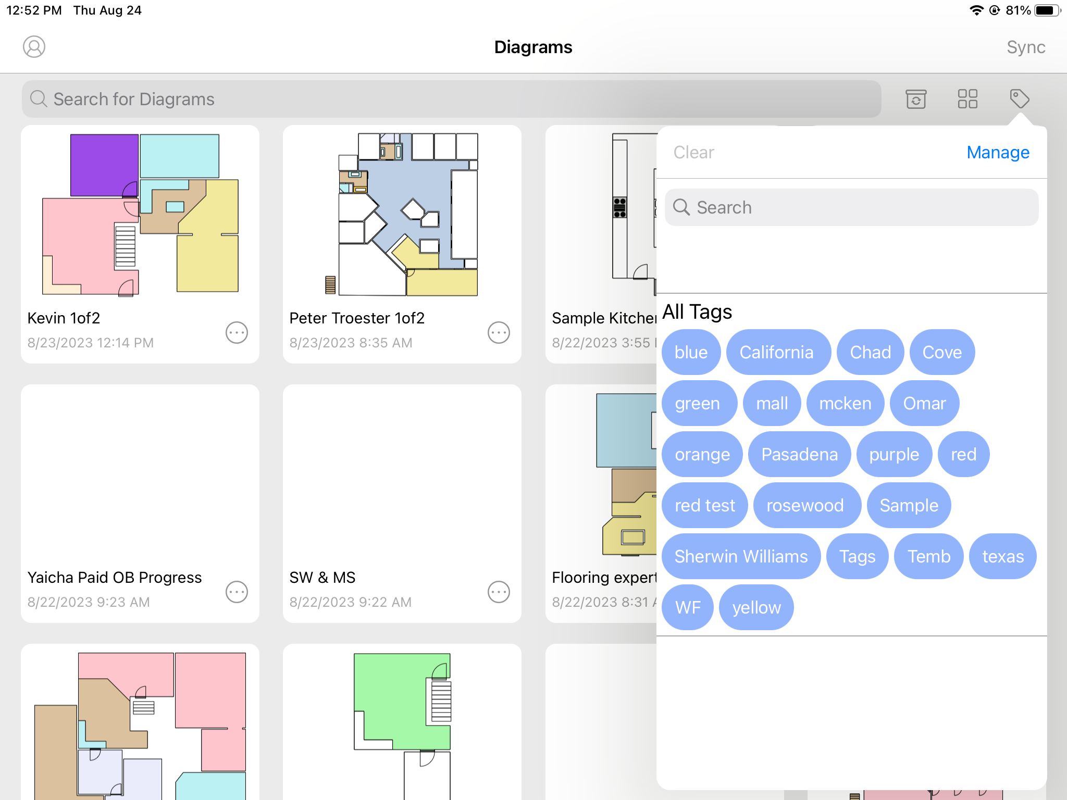Open more options for Peter Troester 1of2

pyautogui.click(x=499, y=332)
